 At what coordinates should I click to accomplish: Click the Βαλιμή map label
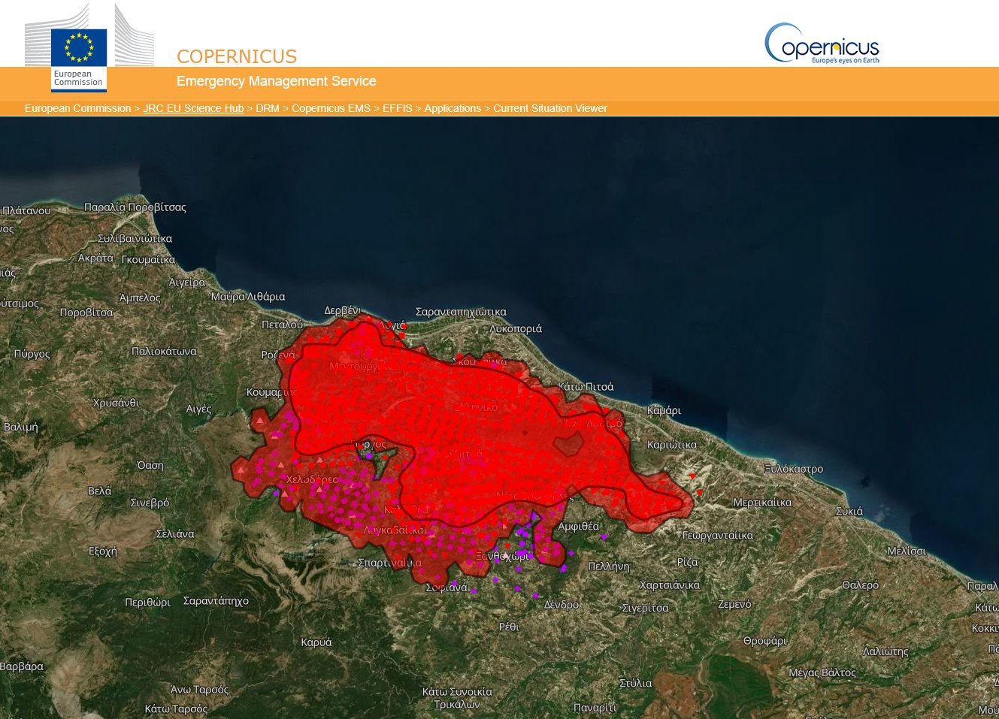click(x=20, y=427)
